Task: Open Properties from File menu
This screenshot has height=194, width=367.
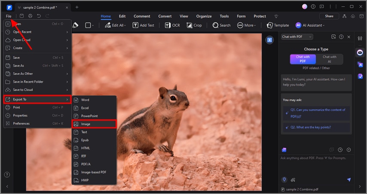Action: (x=37, y=115)
